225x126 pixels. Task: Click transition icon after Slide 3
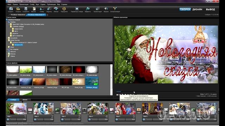click(84, 110)
